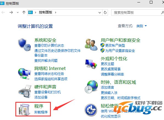Open the 更改帐户类型 link
The height and width of the screenshot is (120, 164).
(x=115, y=45)
